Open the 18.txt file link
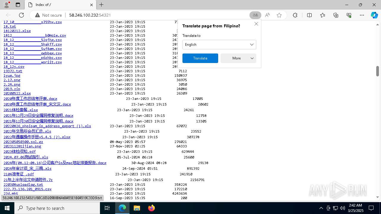 click(x=10, y=26)
